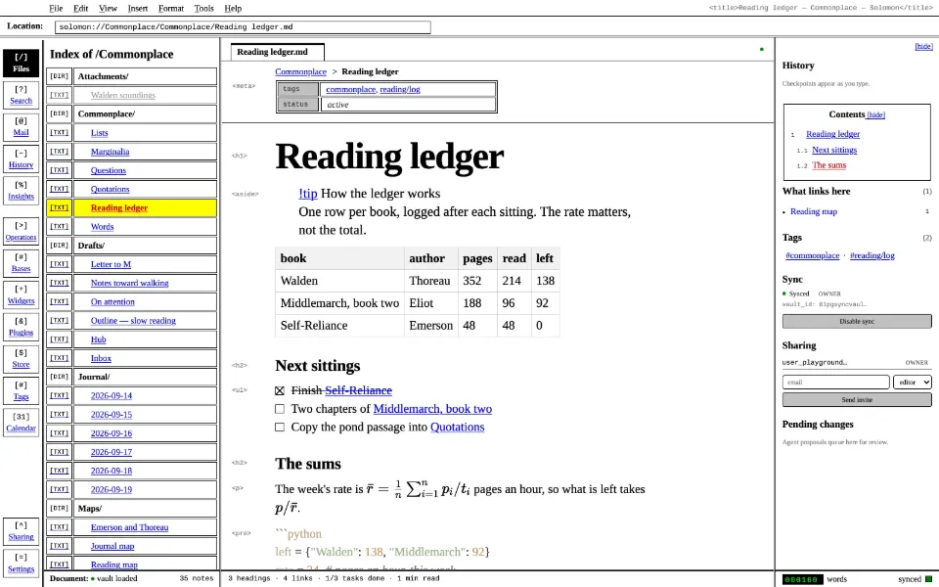Open the Tools menu
939x587 pixels.
[204, 9]
